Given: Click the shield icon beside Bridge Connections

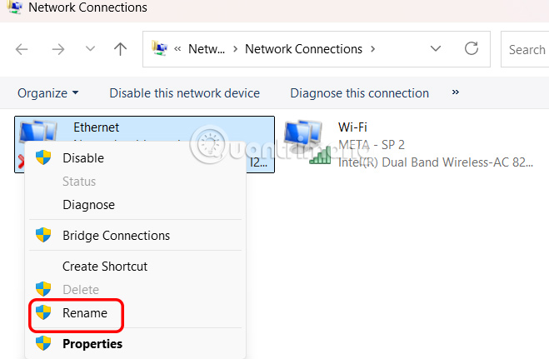Looking at the screenshot, I should click(43, 236).
